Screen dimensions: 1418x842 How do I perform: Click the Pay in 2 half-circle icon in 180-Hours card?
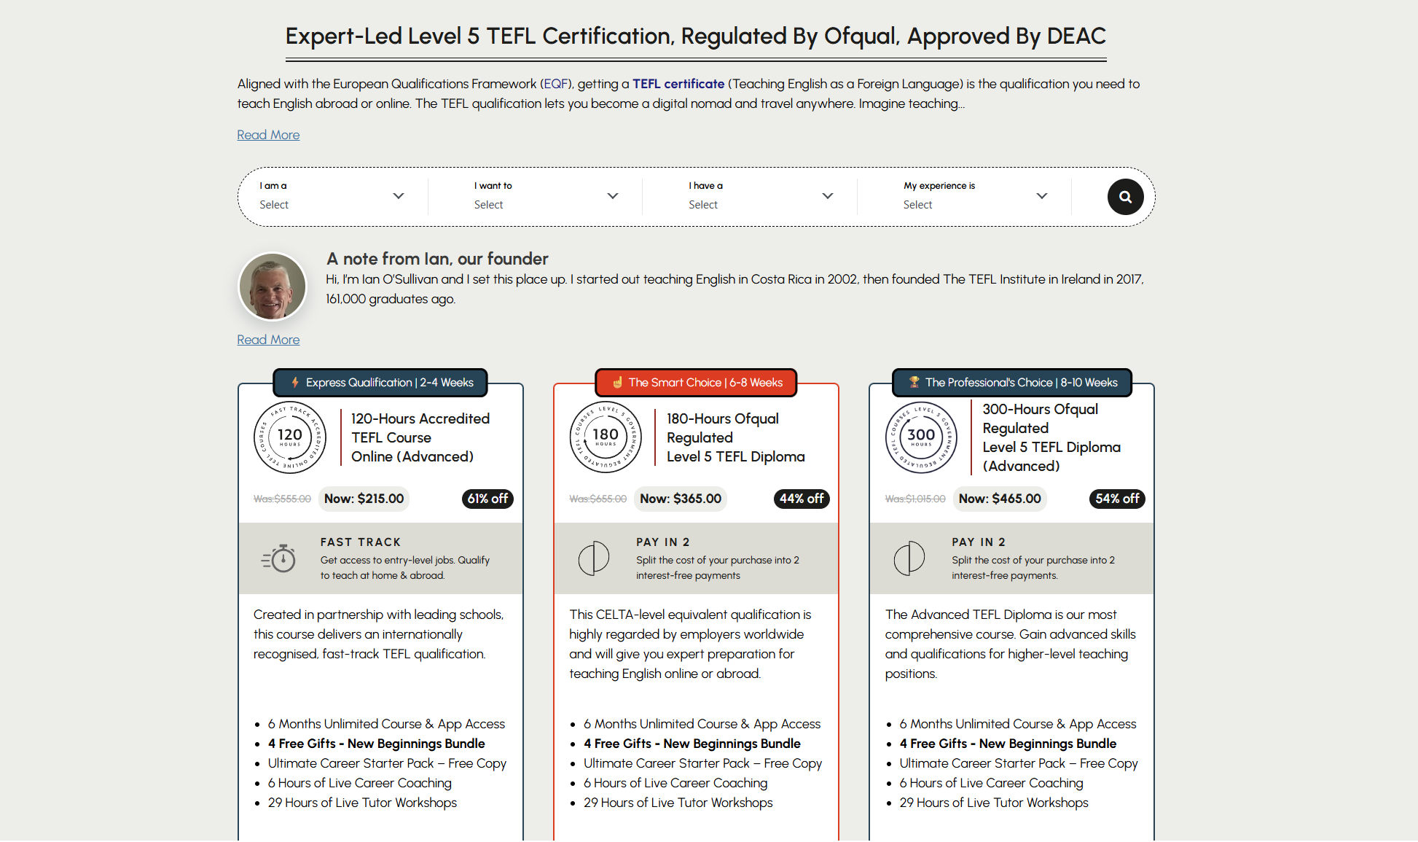[594, 558]
